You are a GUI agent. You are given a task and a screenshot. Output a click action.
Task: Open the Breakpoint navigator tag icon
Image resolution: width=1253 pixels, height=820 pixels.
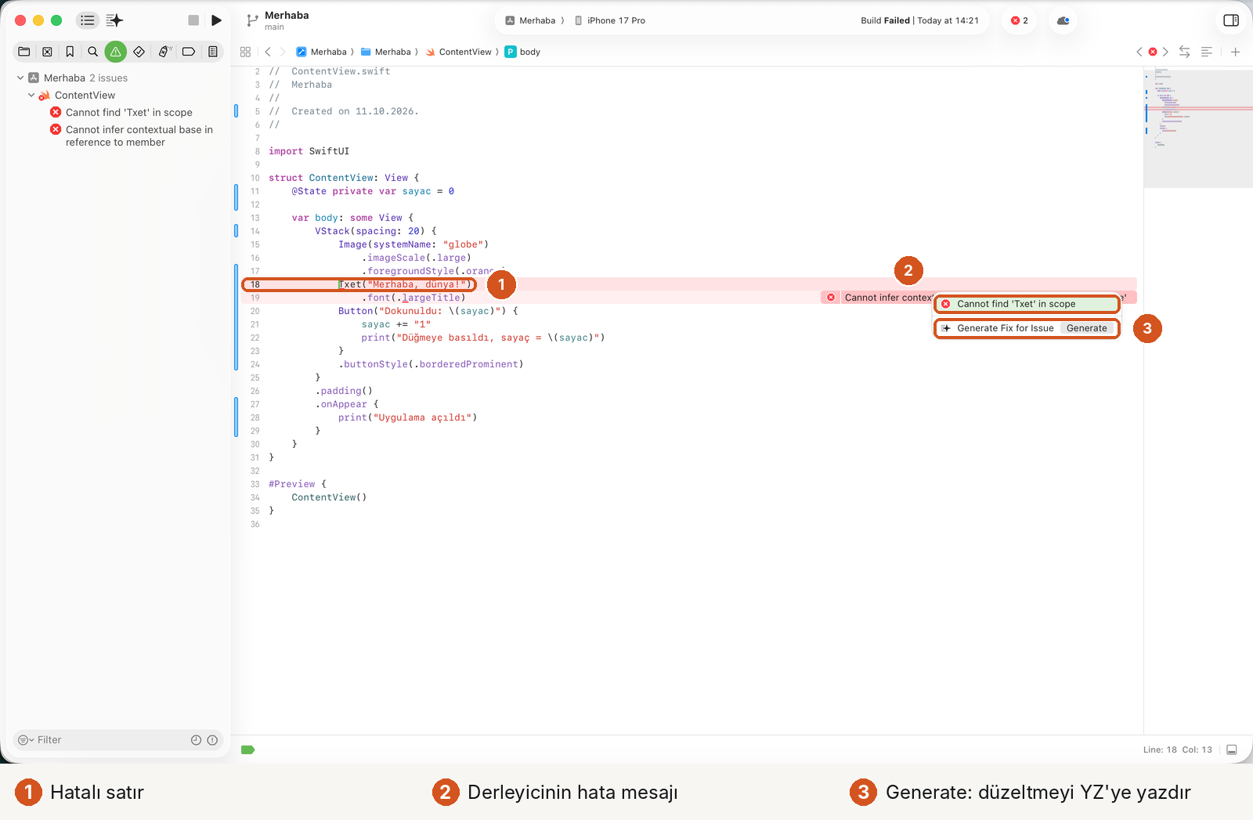pyautogui.click(x=189, y=52)
